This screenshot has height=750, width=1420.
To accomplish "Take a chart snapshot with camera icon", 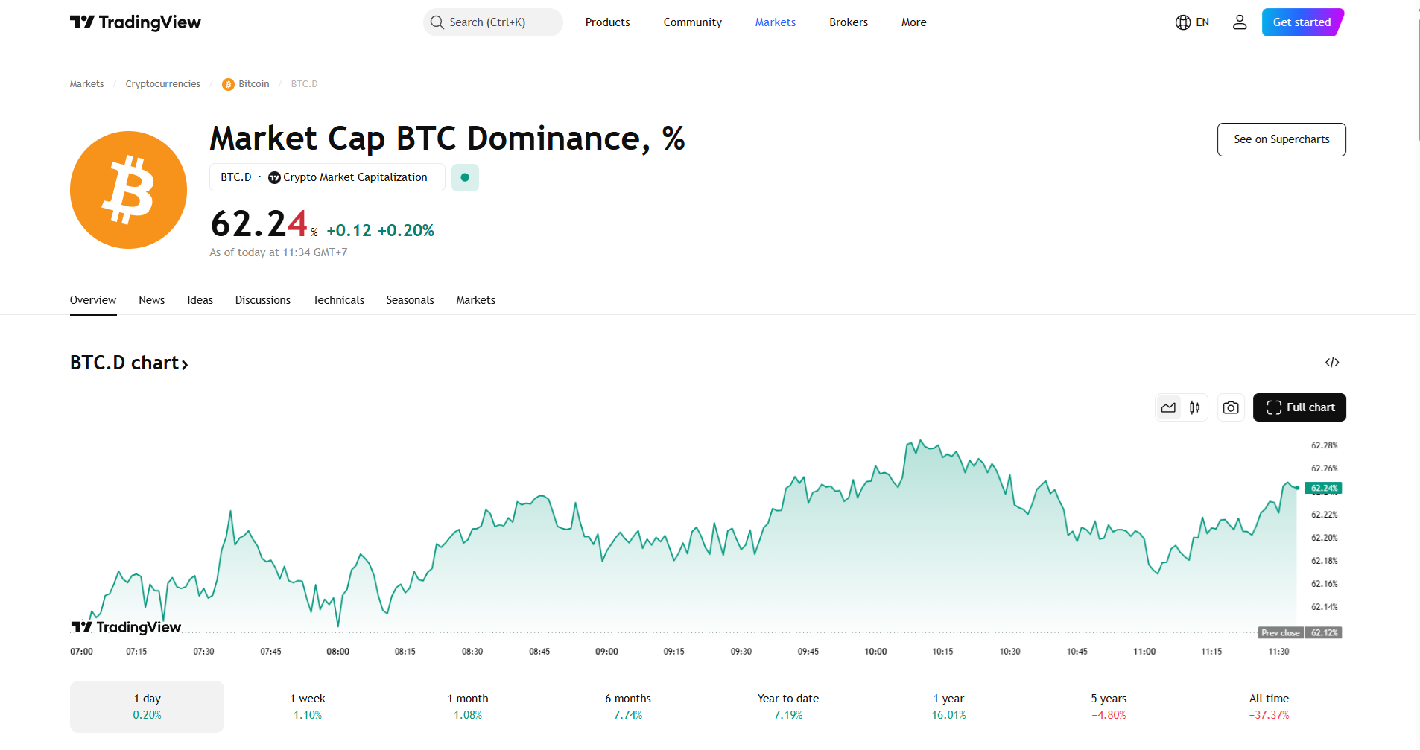I will pos(1231,407).
